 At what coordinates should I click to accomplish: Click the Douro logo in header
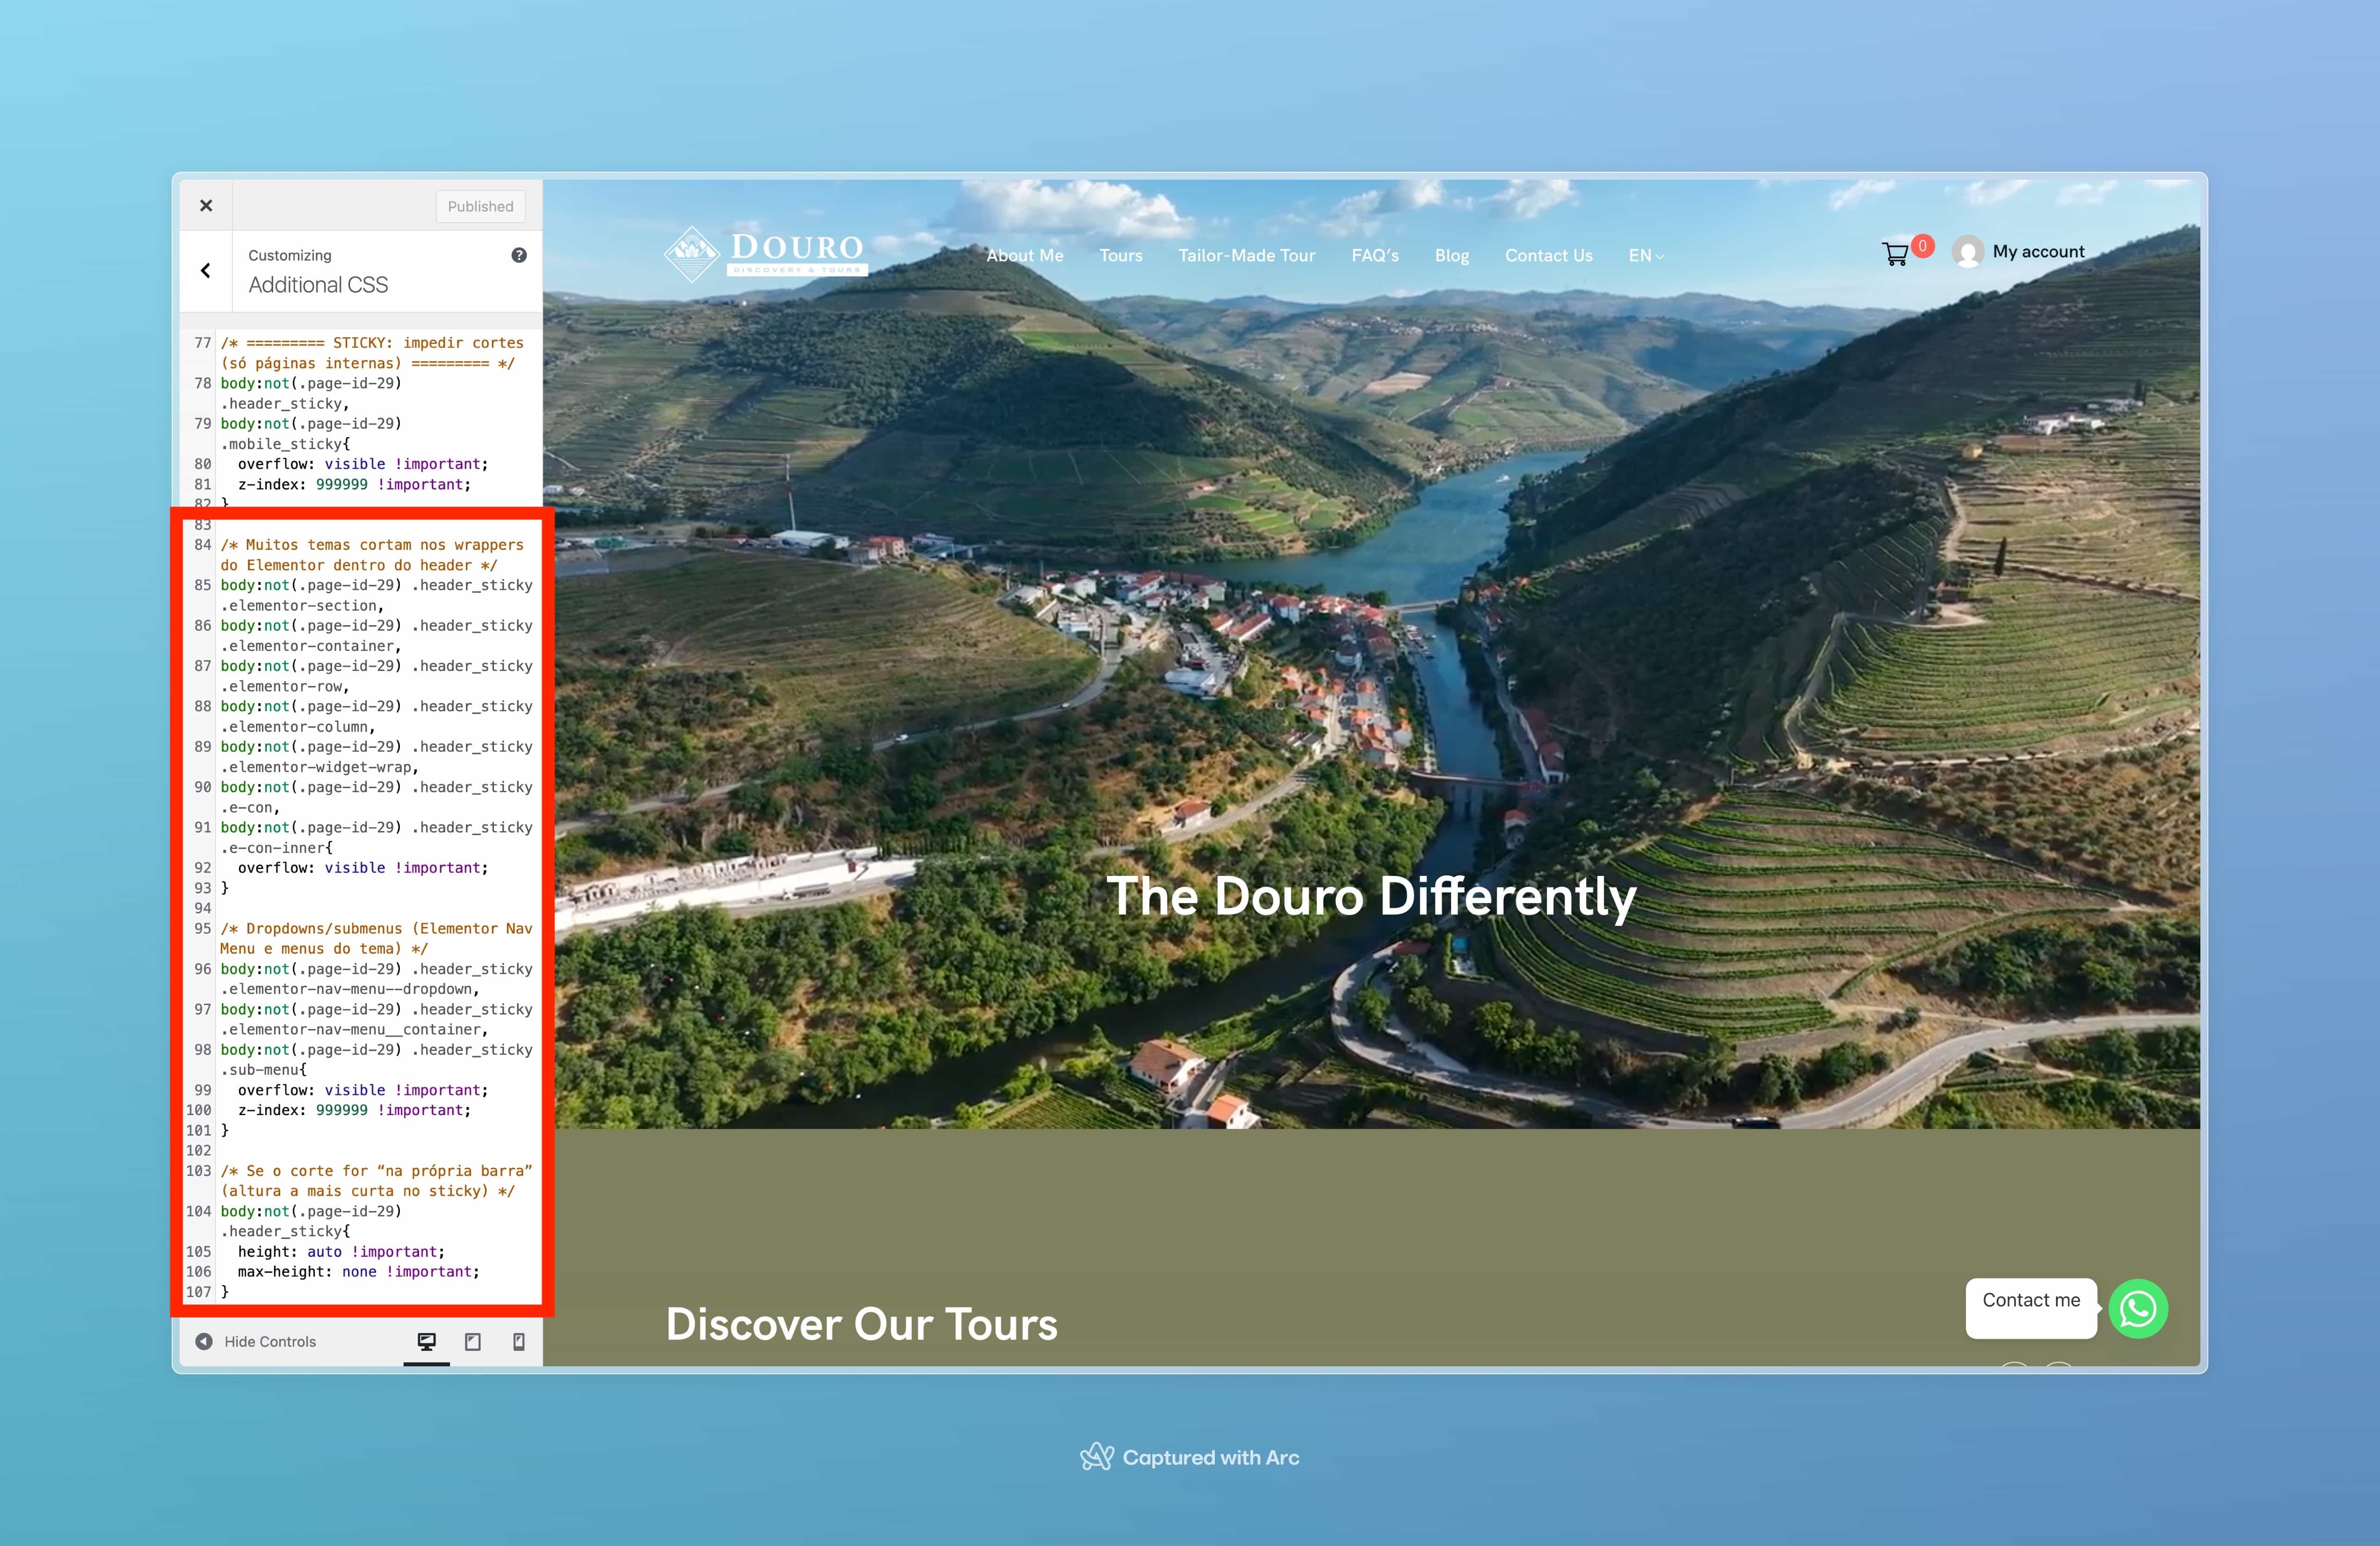click(765, 253)
